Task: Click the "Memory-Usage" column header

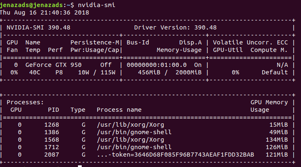Action: coord(179,50)
